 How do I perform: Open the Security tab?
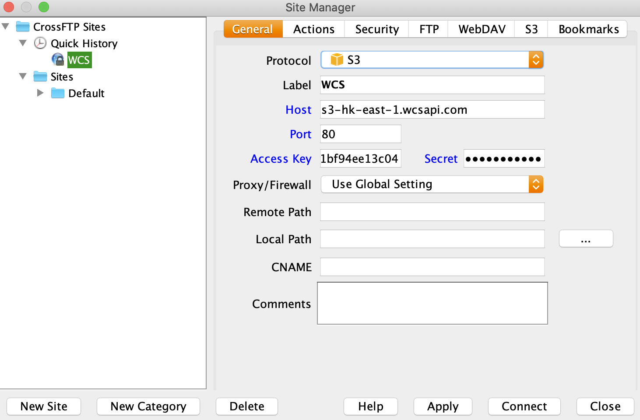[377, 29]
